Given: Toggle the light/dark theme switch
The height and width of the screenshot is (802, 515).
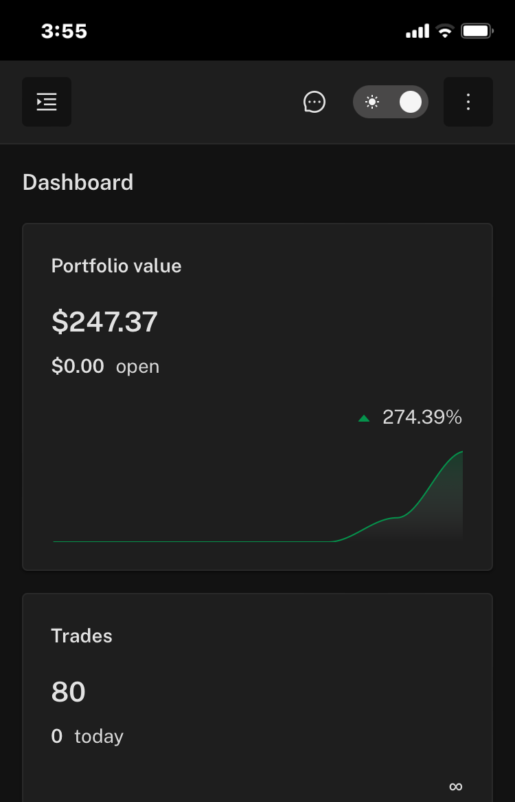Looking at the screenshot, I should (391, 102).
